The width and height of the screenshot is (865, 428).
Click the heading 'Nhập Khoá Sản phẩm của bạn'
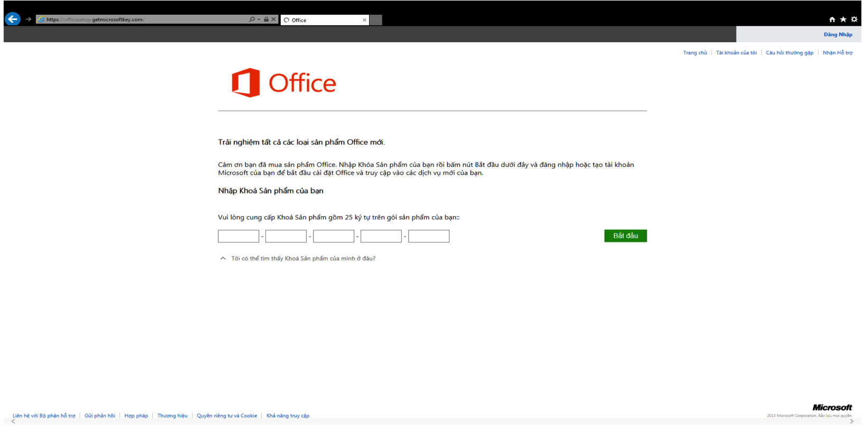pyautogui.click(x=271, y=191)
